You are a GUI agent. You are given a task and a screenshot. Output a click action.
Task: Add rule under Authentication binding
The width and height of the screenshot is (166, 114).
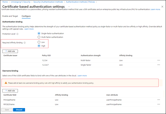[10, 51]
